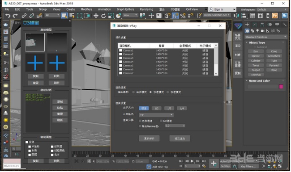Enable the AO通道 render element checkbox
Image resolution: width=291 pixels, height=172 pixels.
161,121
